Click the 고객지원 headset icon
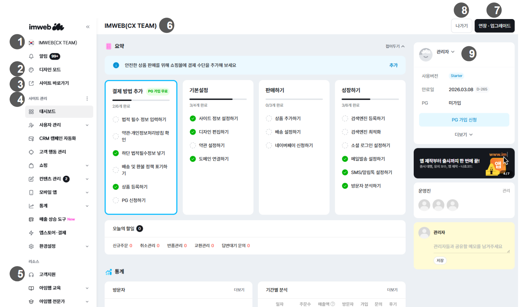 pyautogui.click(x=31, y=275)
